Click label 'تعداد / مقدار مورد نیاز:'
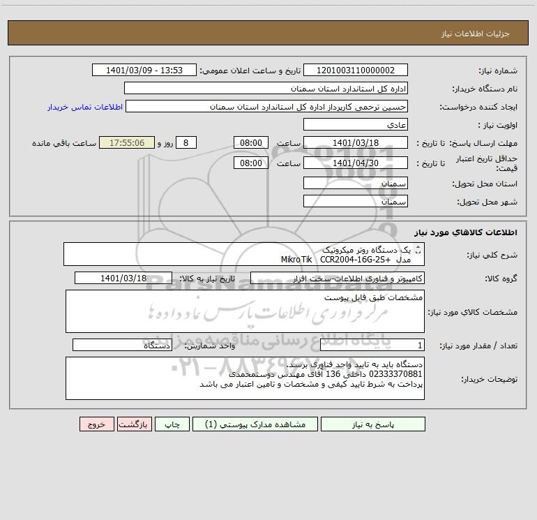 pos(478,346)
